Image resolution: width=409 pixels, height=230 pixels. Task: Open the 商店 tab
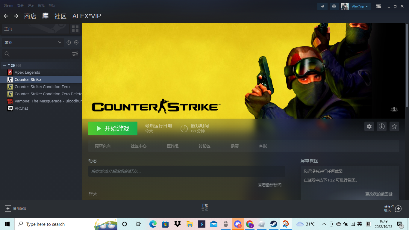coord(30,16)
